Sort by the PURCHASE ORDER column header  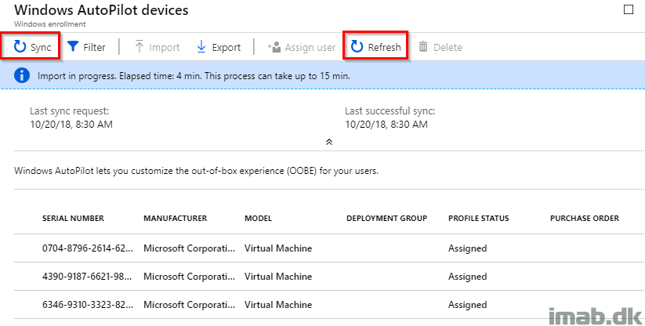pyautogui.click(x=585, y=219)
